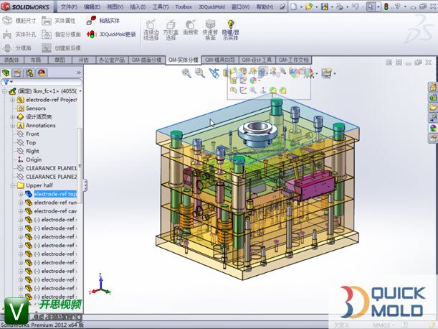The width and height of the screenshot is (438, 329).
Task: Select the Origin item in feature tree
Action: pos(33,159)
